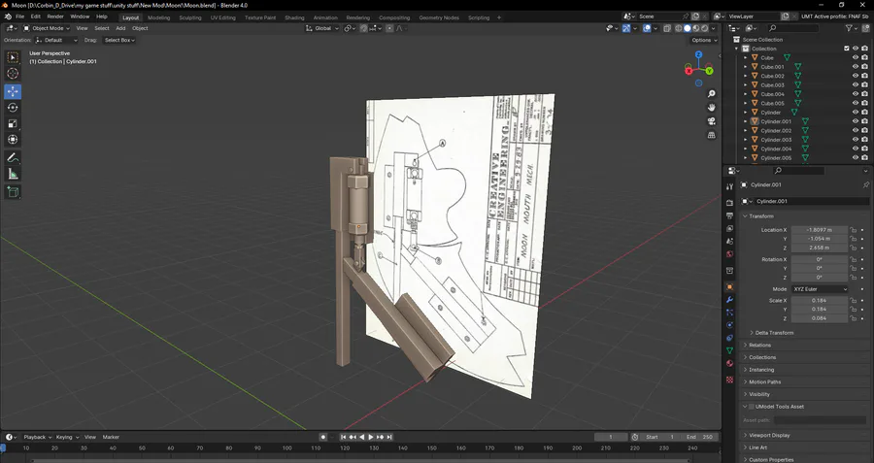Tick the UModel Tools Asset checkbox
874x463 pixels.
pyautogui.click(x=751, y=407)
